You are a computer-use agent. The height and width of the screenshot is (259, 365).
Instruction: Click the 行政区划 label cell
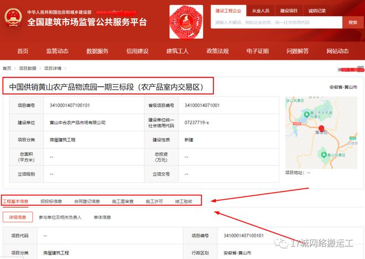[200, 253]
